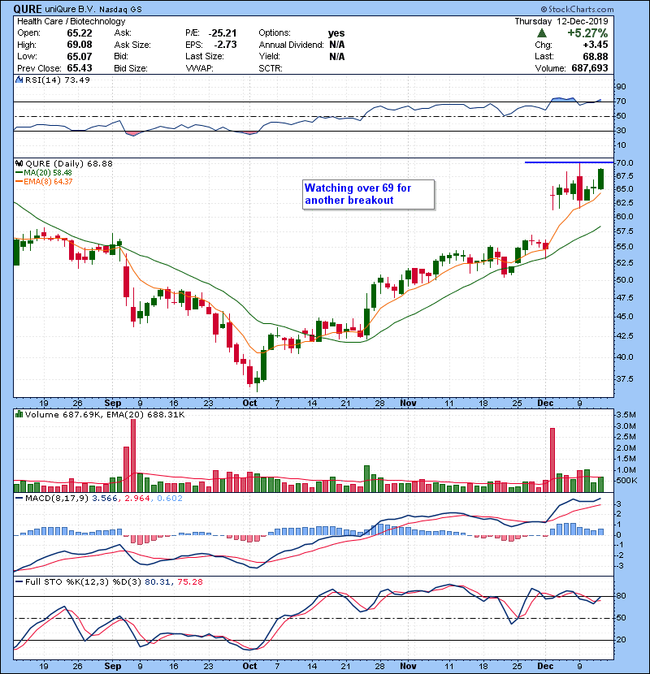Click the stochastic %D value 75.28
This screenshot has width=650, height=674.
(x=189, y=581)
